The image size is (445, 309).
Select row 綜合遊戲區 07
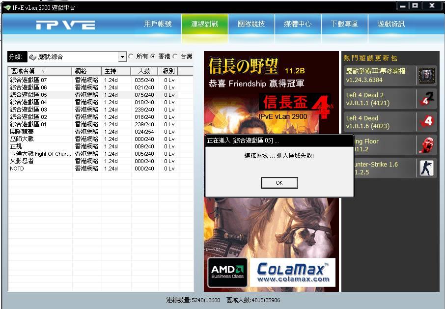coord(93,80)
